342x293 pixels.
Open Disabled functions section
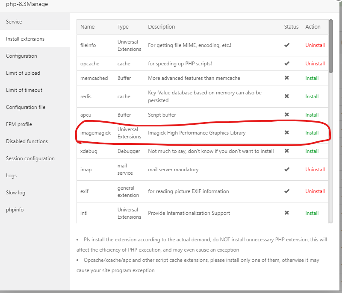[x=35, y=141]
